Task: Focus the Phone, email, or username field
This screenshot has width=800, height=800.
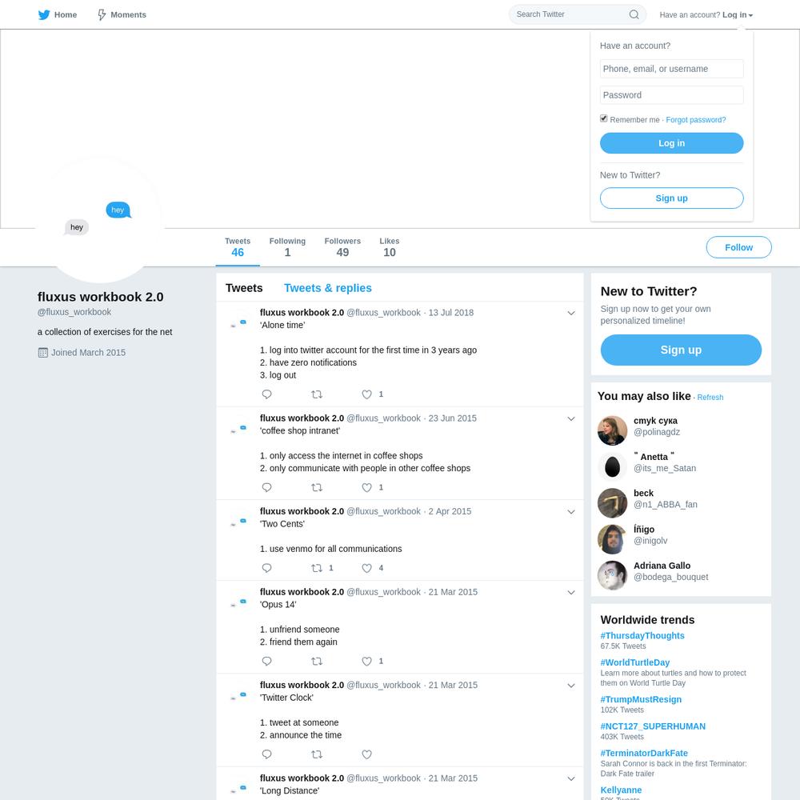Action: coord(671,69)
